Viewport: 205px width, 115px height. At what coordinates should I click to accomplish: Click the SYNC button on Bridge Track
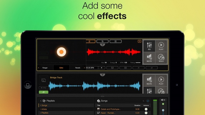pyautogui.click(x=44, y=88)
